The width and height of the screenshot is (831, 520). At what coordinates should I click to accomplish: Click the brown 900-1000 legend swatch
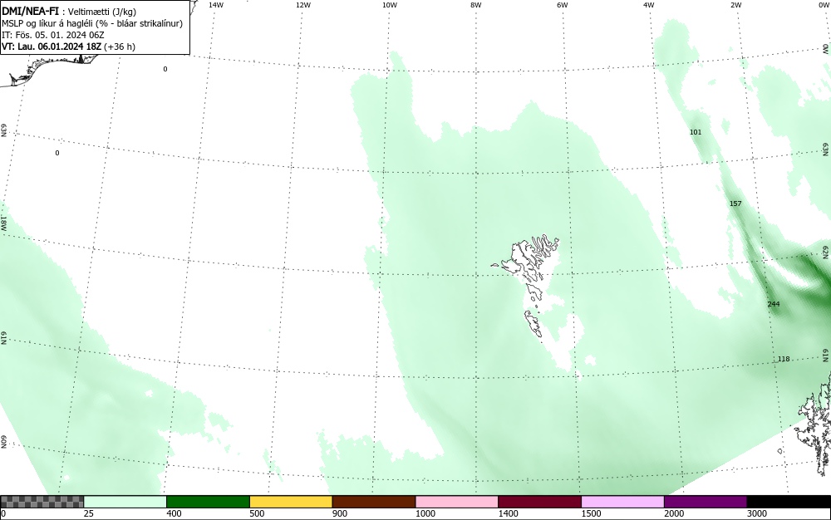coord(374,502)
